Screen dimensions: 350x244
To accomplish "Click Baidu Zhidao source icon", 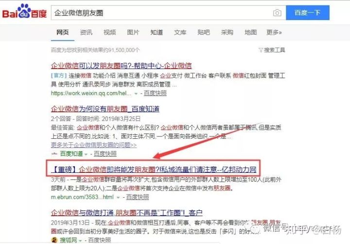I will click(x=54, y=153).
